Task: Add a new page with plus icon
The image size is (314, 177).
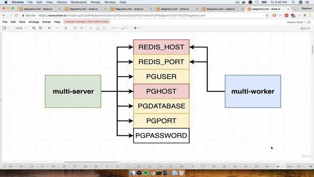Action: tap(311, 167)
